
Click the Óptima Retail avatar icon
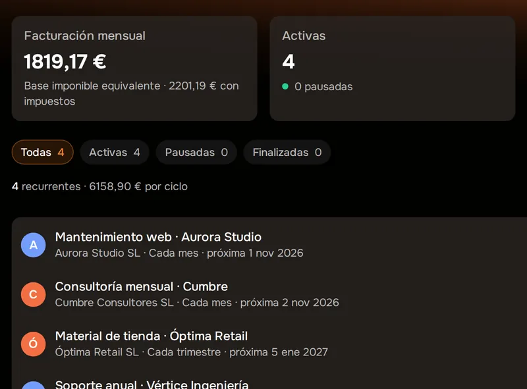[x=34, y=344]
